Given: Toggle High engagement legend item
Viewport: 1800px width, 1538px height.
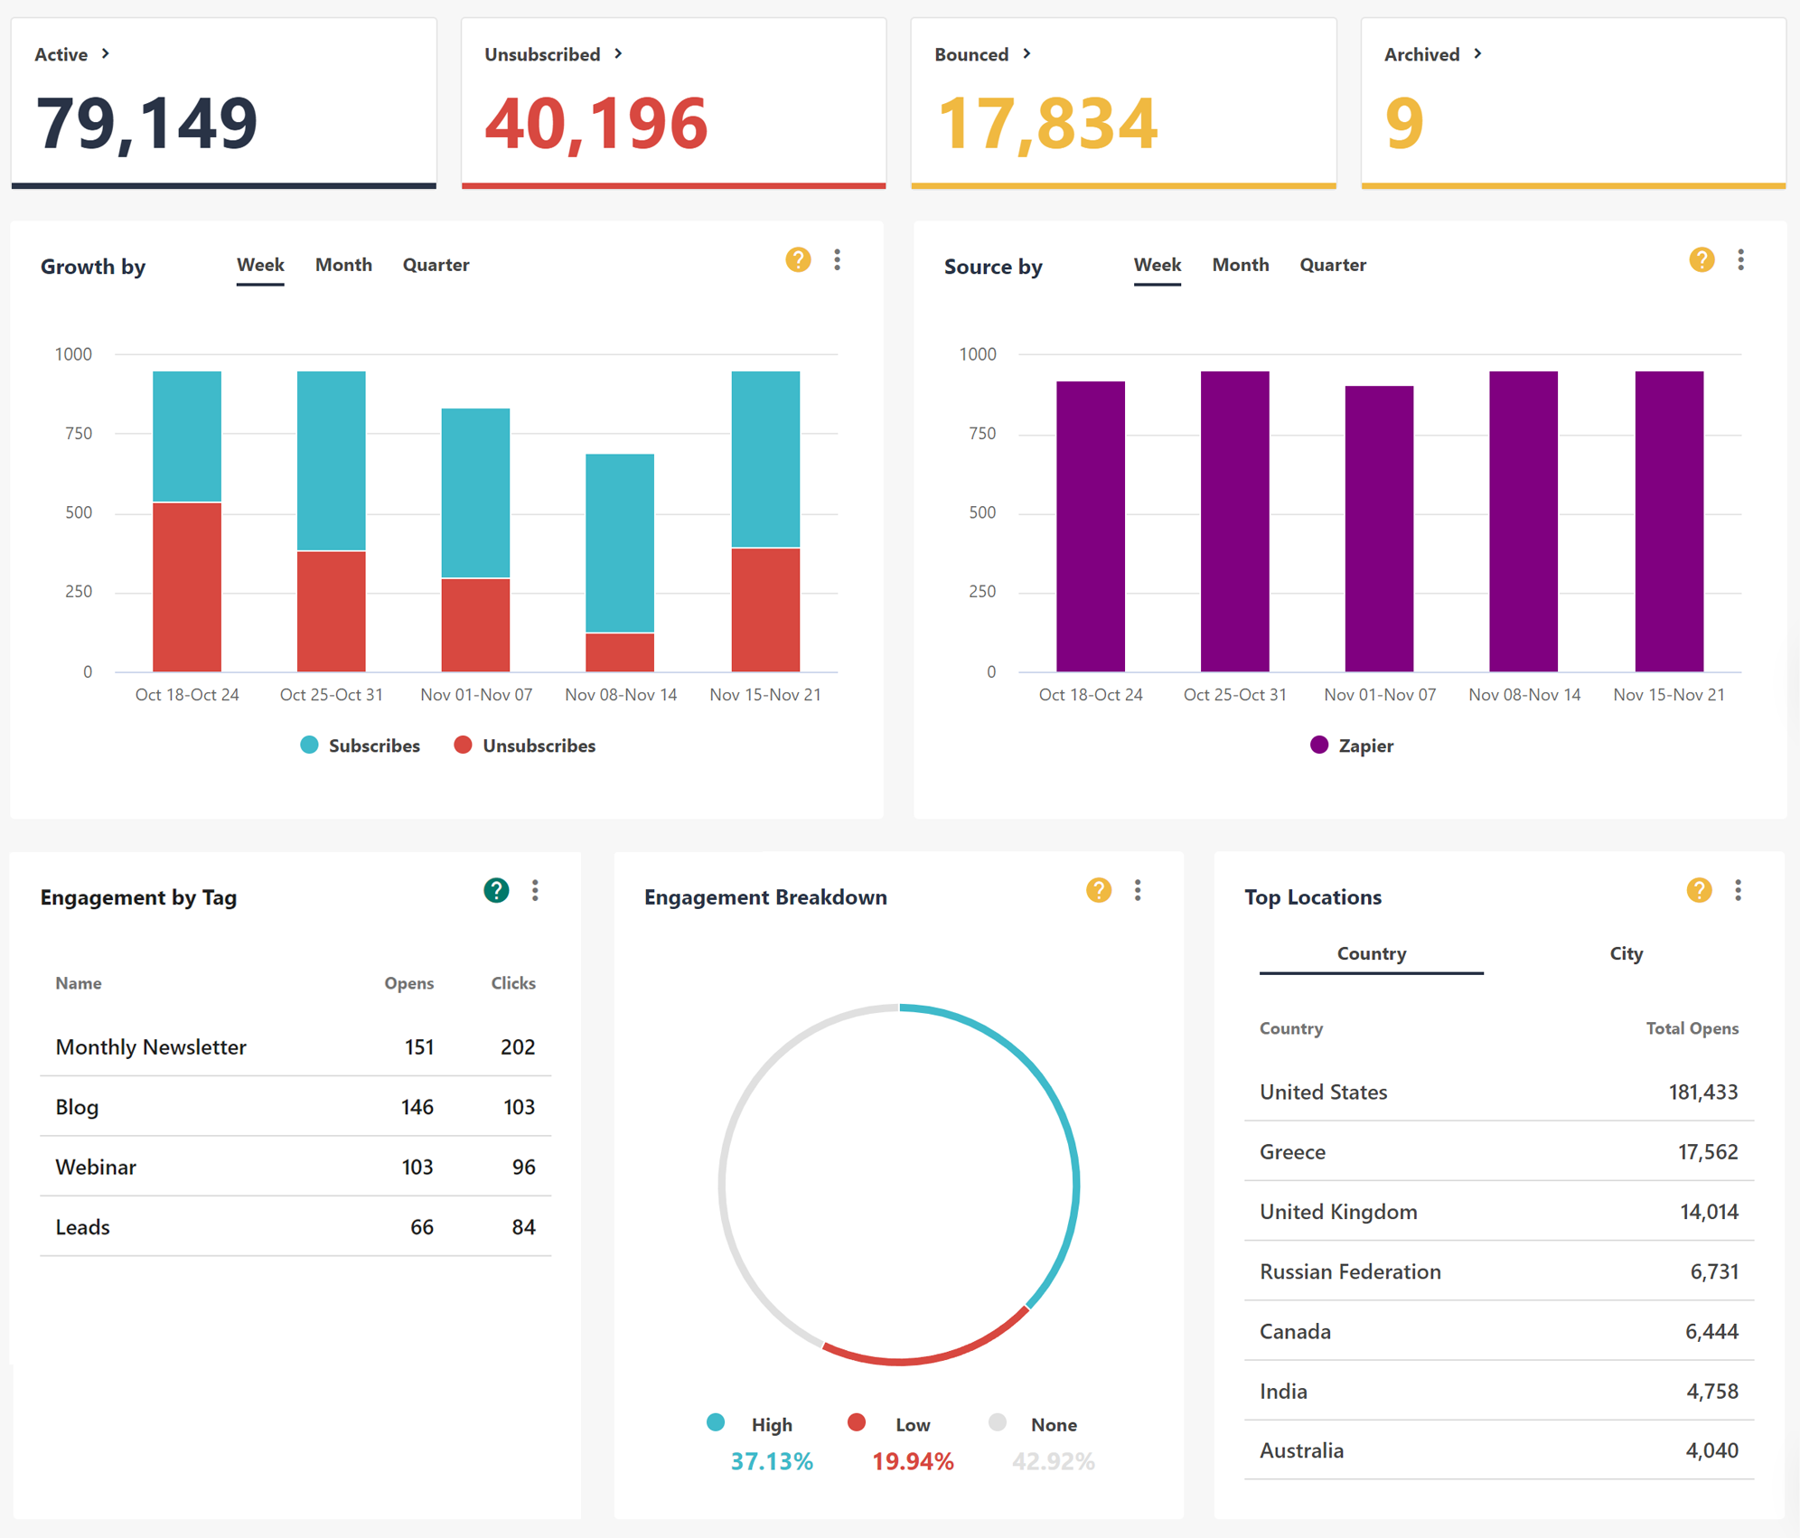Looking at the screenshot, I should pyautogui.click(x=750, y=1424).
